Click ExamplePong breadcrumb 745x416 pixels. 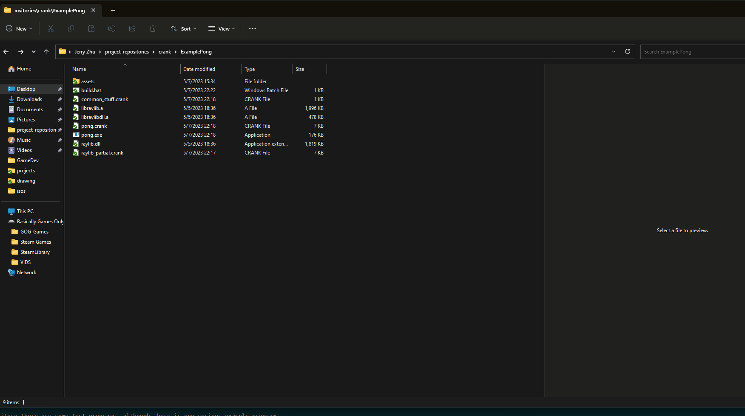click(196, 52)
